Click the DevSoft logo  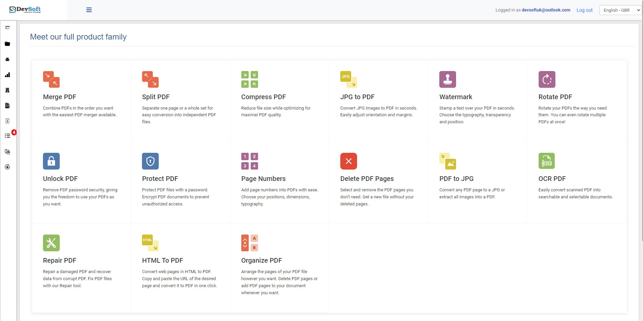point(25,10)
